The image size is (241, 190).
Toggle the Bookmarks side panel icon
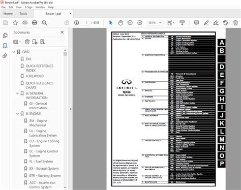tap(5, 46)
